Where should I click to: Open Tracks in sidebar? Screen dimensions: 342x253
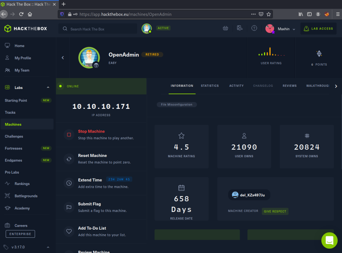pyautogui.click(x=10, y=112)
